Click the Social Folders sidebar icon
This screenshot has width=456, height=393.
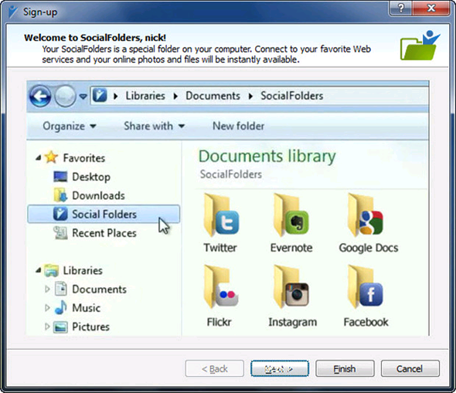click(x=60, y=214)
